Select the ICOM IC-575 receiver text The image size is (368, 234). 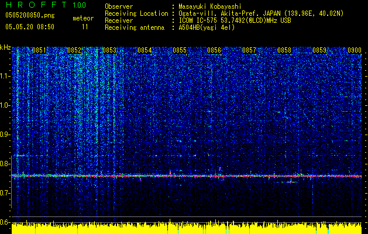[x=235, y=20]
